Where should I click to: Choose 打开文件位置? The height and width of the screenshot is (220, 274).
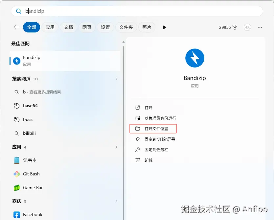156,129
